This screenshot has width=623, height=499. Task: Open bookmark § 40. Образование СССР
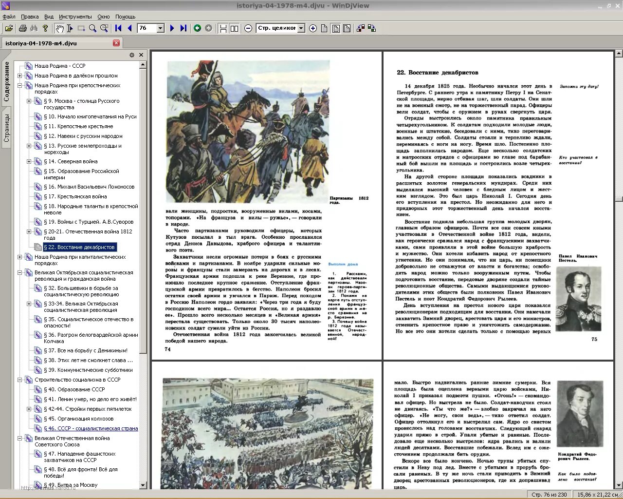coord(74,389)
